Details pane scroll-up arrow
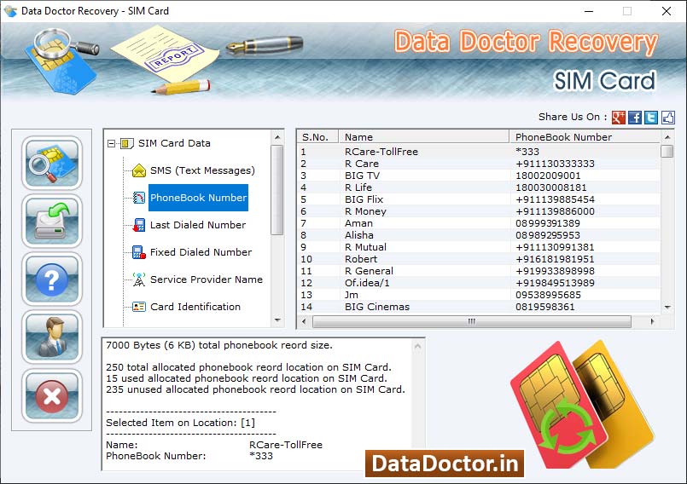 coord(417,347)
